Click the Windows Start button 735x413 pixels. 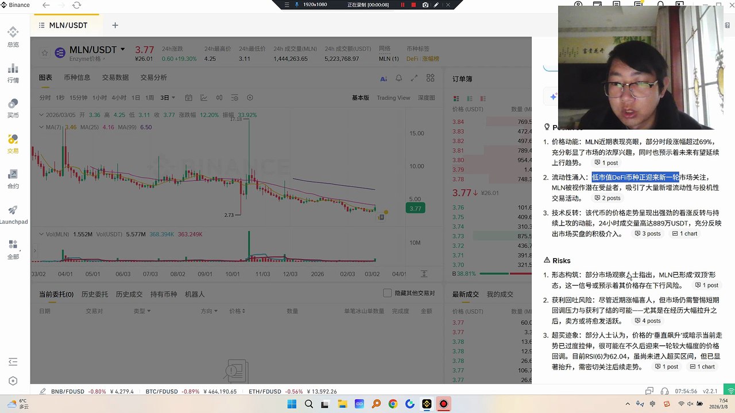click(291, 404)
